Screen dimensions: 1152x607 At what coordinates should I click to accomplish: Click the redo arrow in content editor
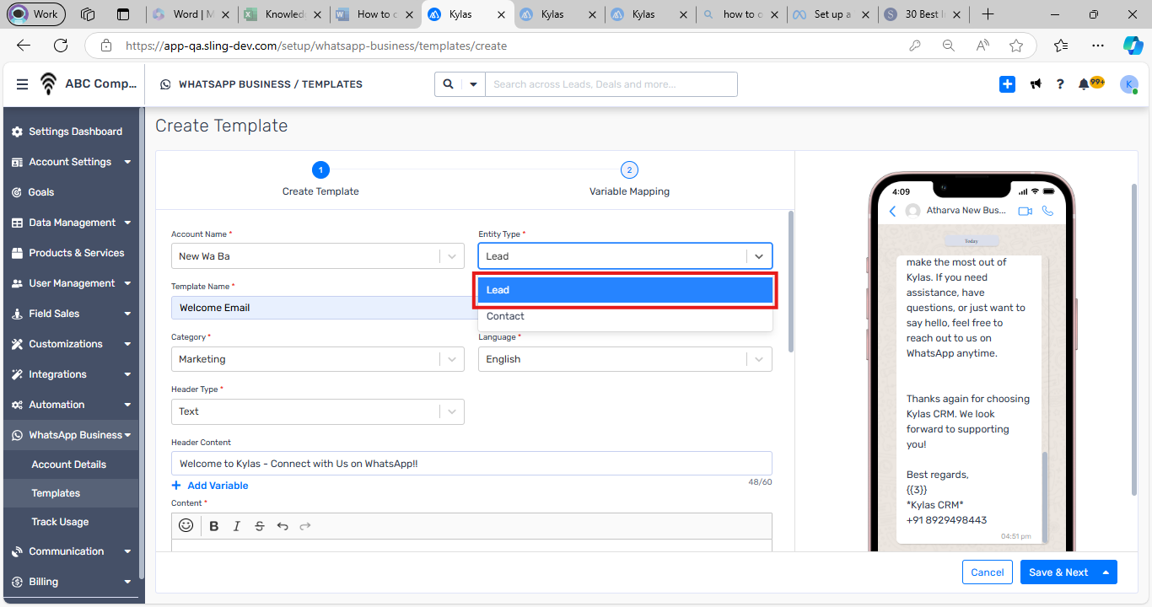[x=305, y=526]
